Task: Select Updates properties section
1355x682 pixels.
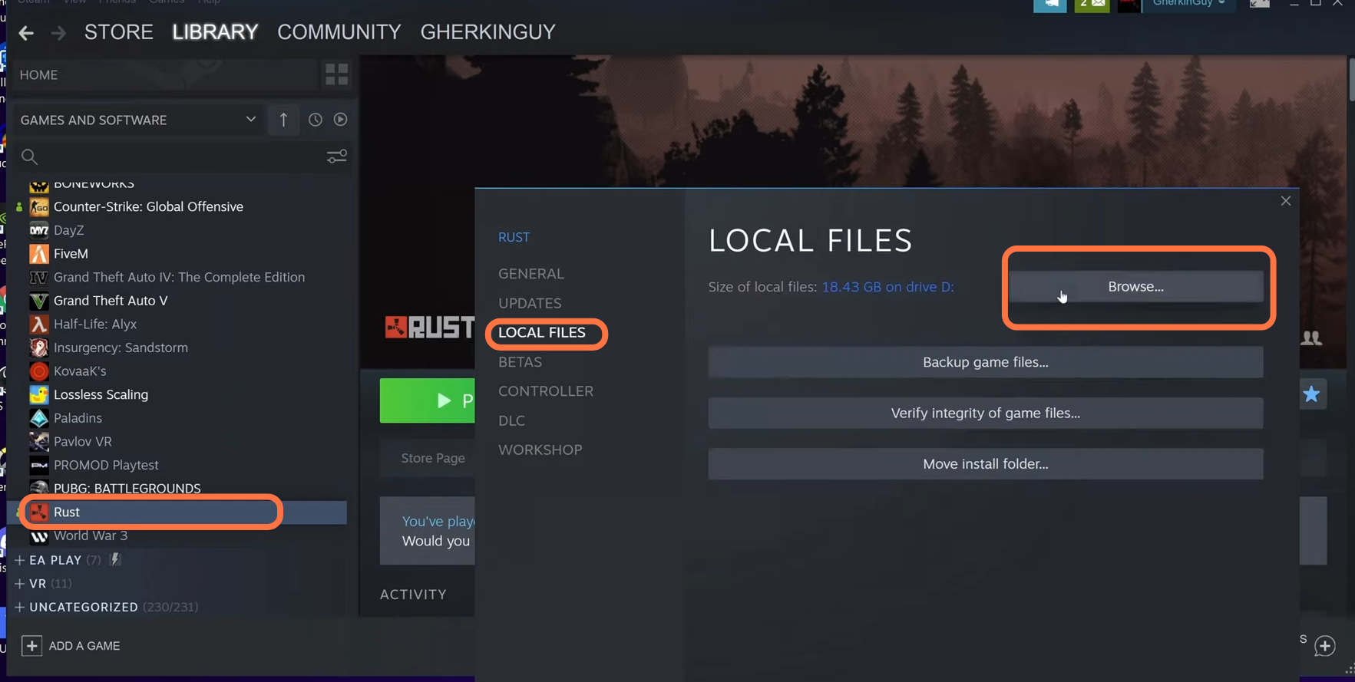Action: (530, 303)
